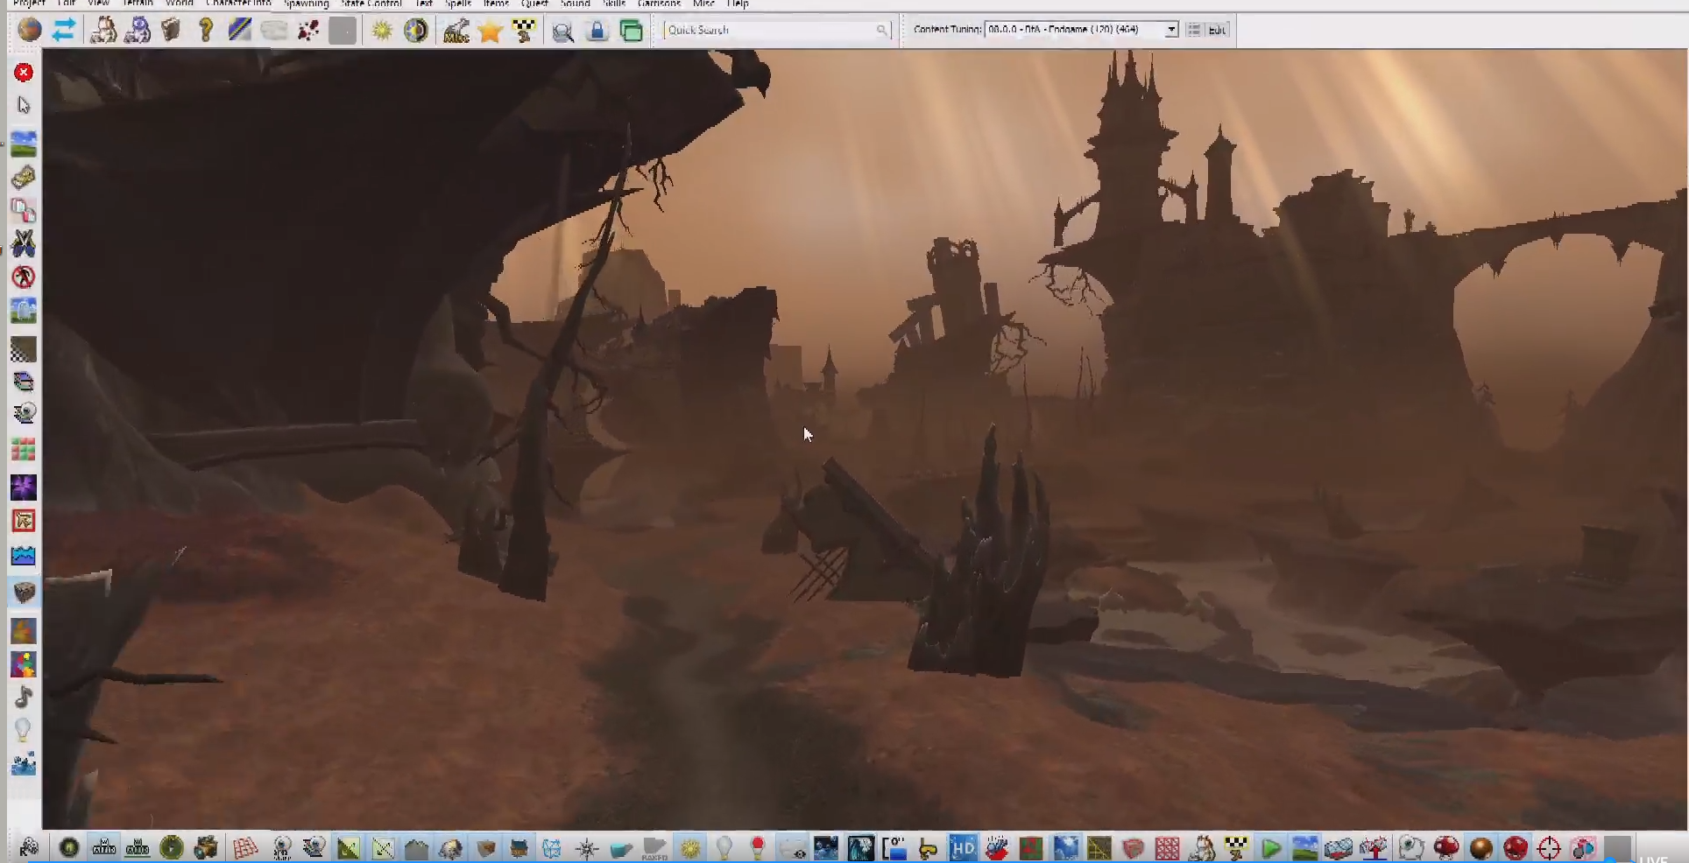Viewport: 1689px width, 863px height.
Task: Click the blue water wave icon in sidebar
Action: click(x=24, y=556)
